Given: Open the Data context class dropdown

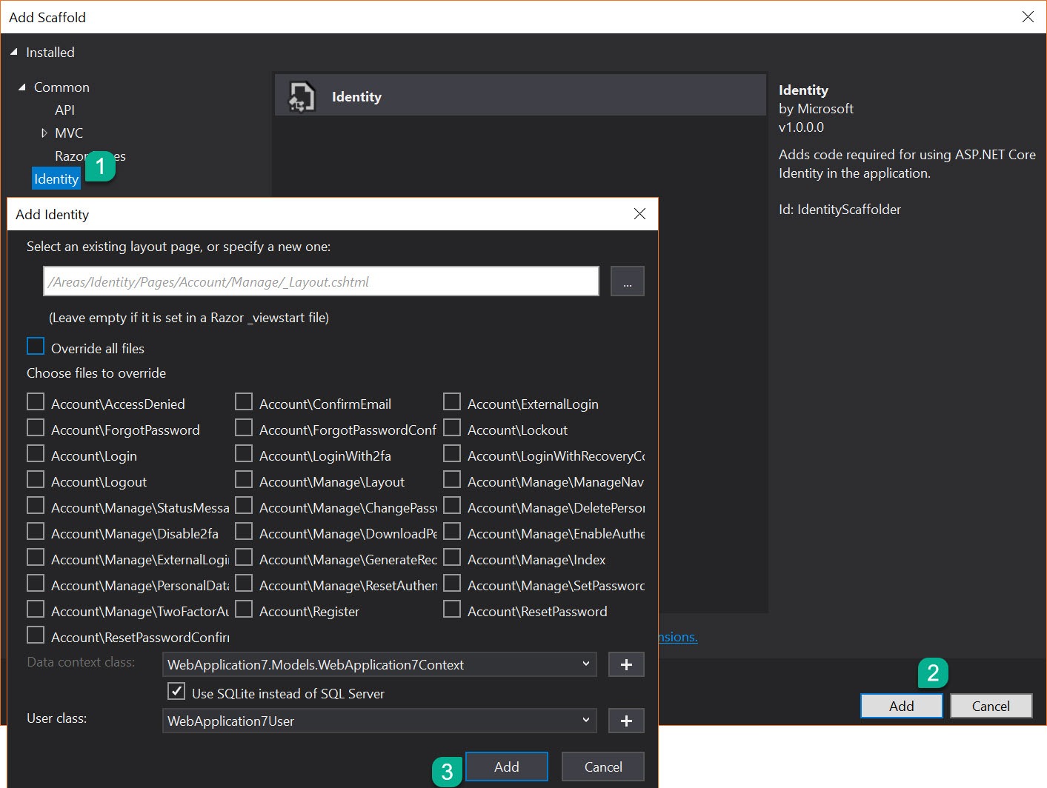Looking at the screenshot, I should coord(585,664).
